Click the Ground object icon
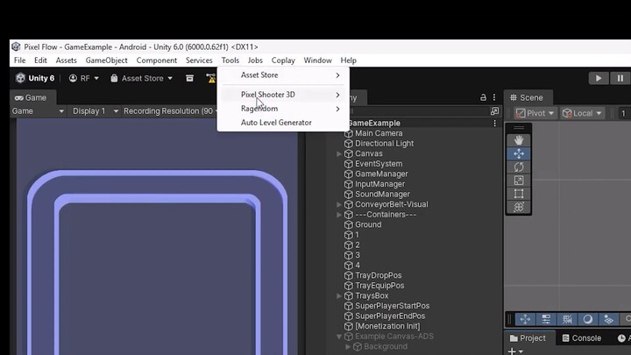This screenshot has height=355, width=631. 349,224
